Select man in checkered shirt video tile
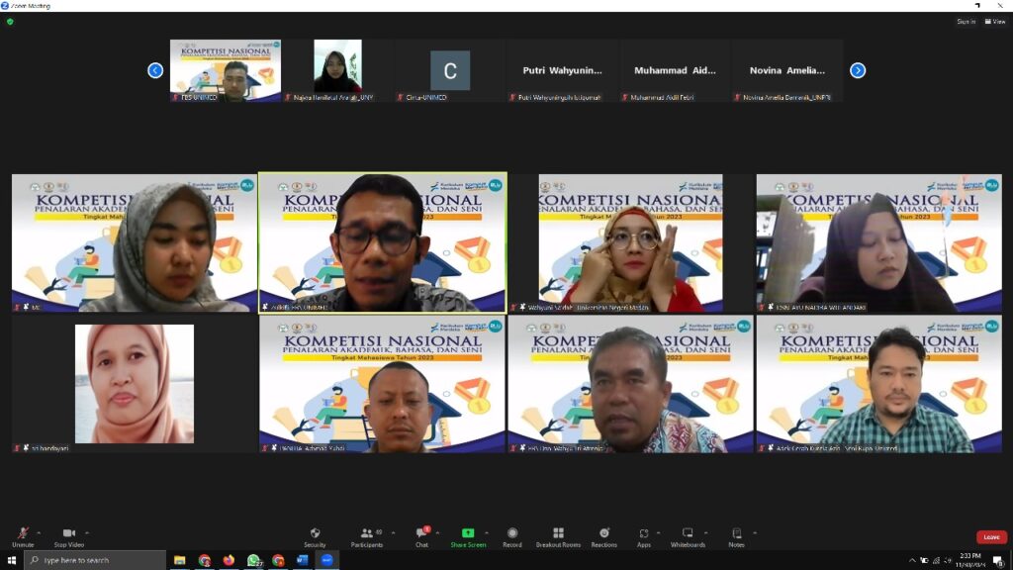The height and width of the screenshot is (570, 1013). [x=879, y=384]
